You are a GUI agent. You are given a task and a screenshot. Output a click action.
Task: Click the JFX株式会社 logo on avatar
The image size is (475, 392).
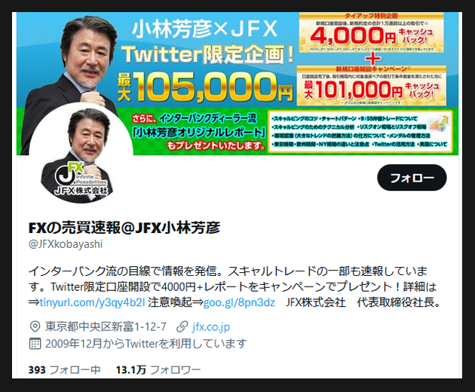tap(80, 179)
